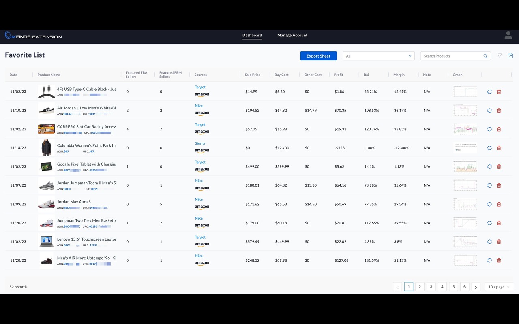Select the Dashboard tab
519x324 pixels.
click(252, 36)
